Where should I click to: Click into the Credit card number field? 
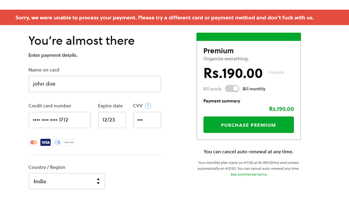pos(60,120)
